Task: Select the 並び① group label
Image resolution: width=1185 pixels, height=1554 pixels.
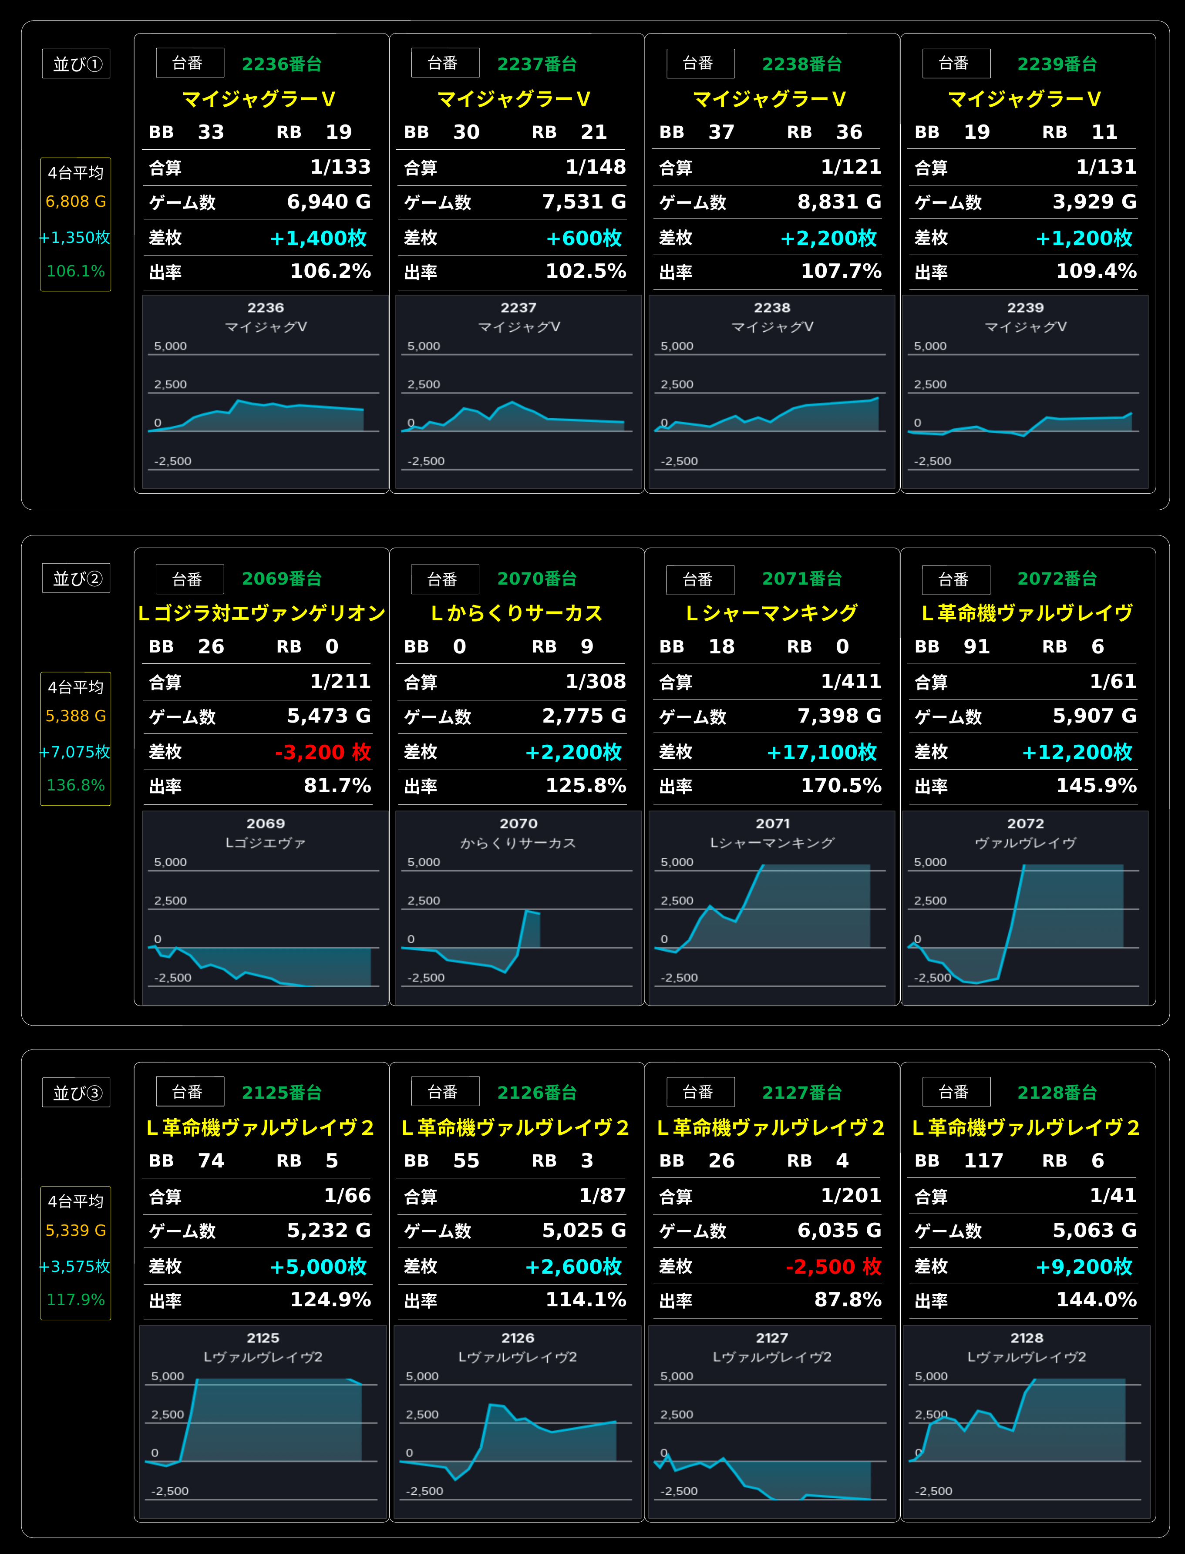Action: (x=76, y=64)
